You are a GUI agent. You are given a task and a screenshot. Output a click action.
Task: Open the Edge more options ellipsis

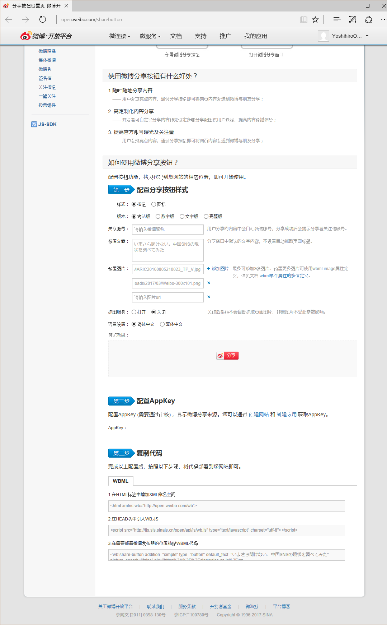(x=383, y=19)
